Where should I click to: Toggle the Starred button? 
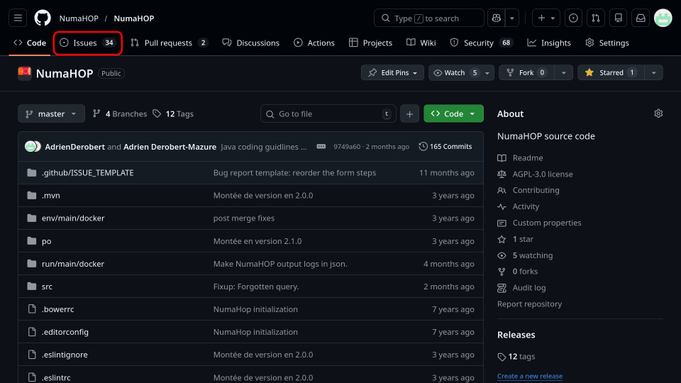tap(611, 72)
